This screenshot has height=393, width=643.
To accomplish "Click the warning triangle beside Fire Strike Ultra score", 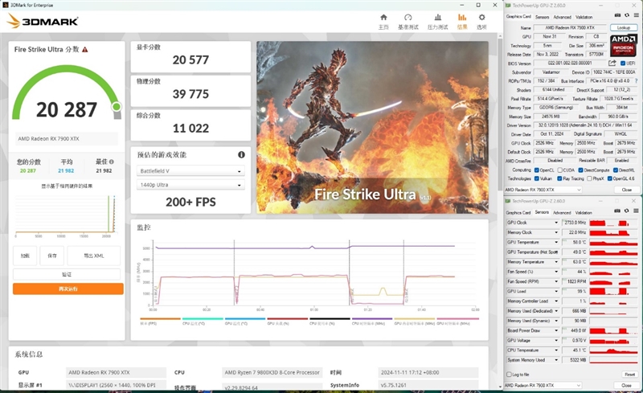I will (85, 50).
